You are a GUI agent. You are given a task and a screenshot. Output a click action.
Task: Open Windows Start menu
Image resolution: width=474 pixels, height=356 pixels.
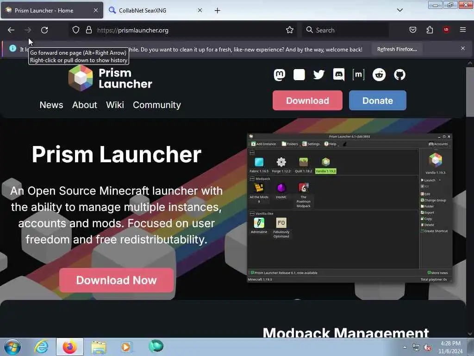[x=12, y=347]
